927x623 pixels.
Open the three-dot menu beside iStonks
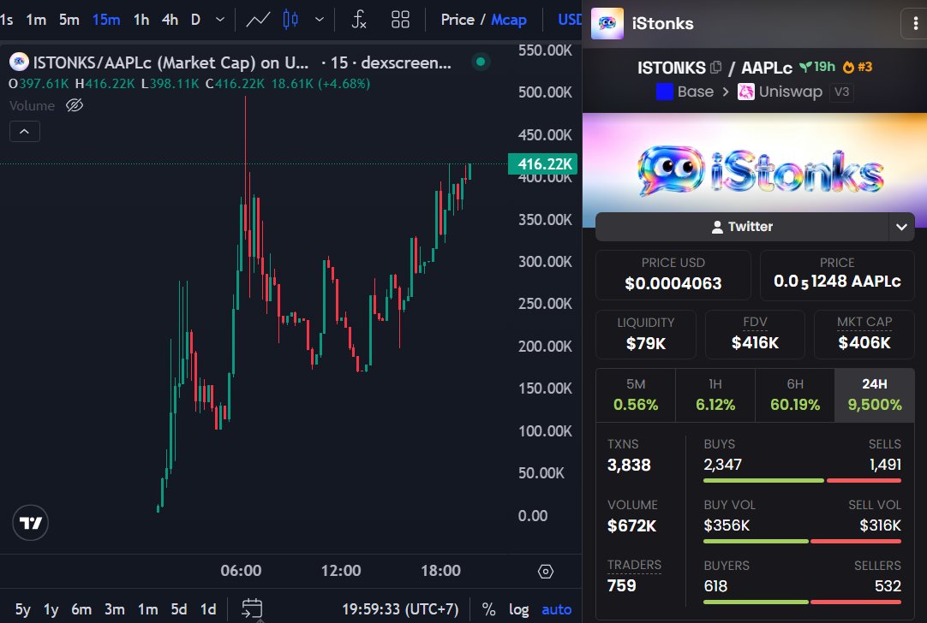915,24
